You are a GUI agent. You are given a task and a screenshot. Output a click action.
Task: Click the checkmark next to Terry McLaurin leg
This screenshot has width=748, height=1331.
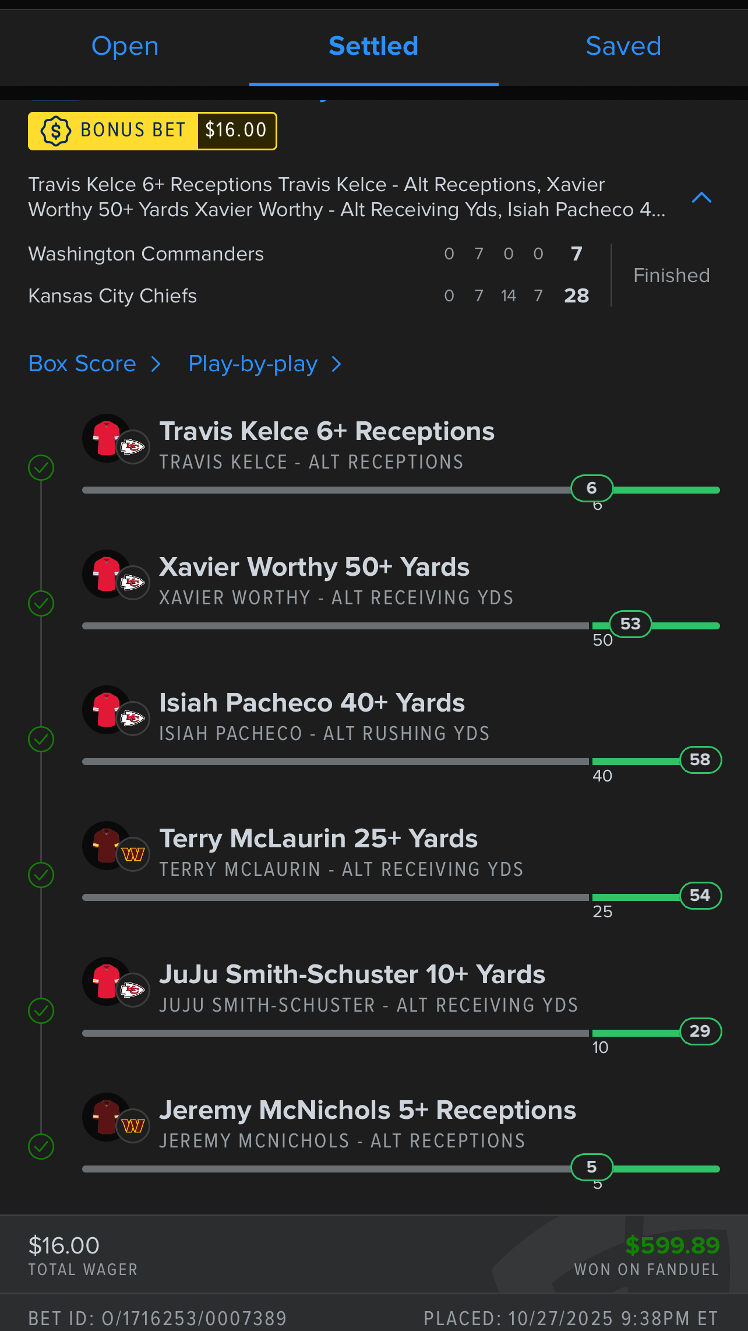click(41, 875)
